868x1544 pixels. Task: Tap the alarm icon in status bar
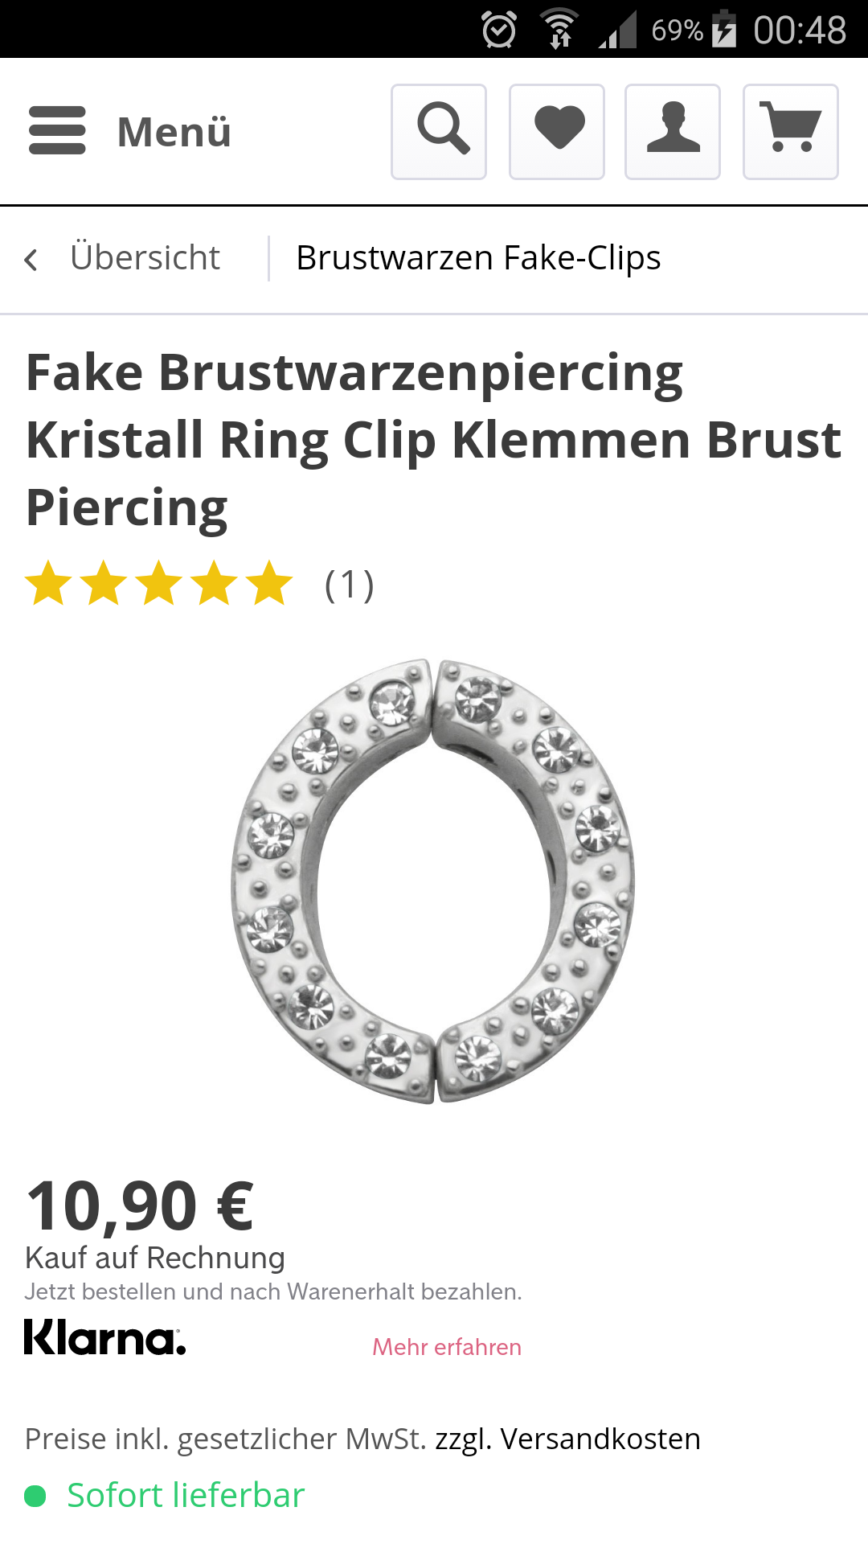pyautogui.click(x=499, y=31)
